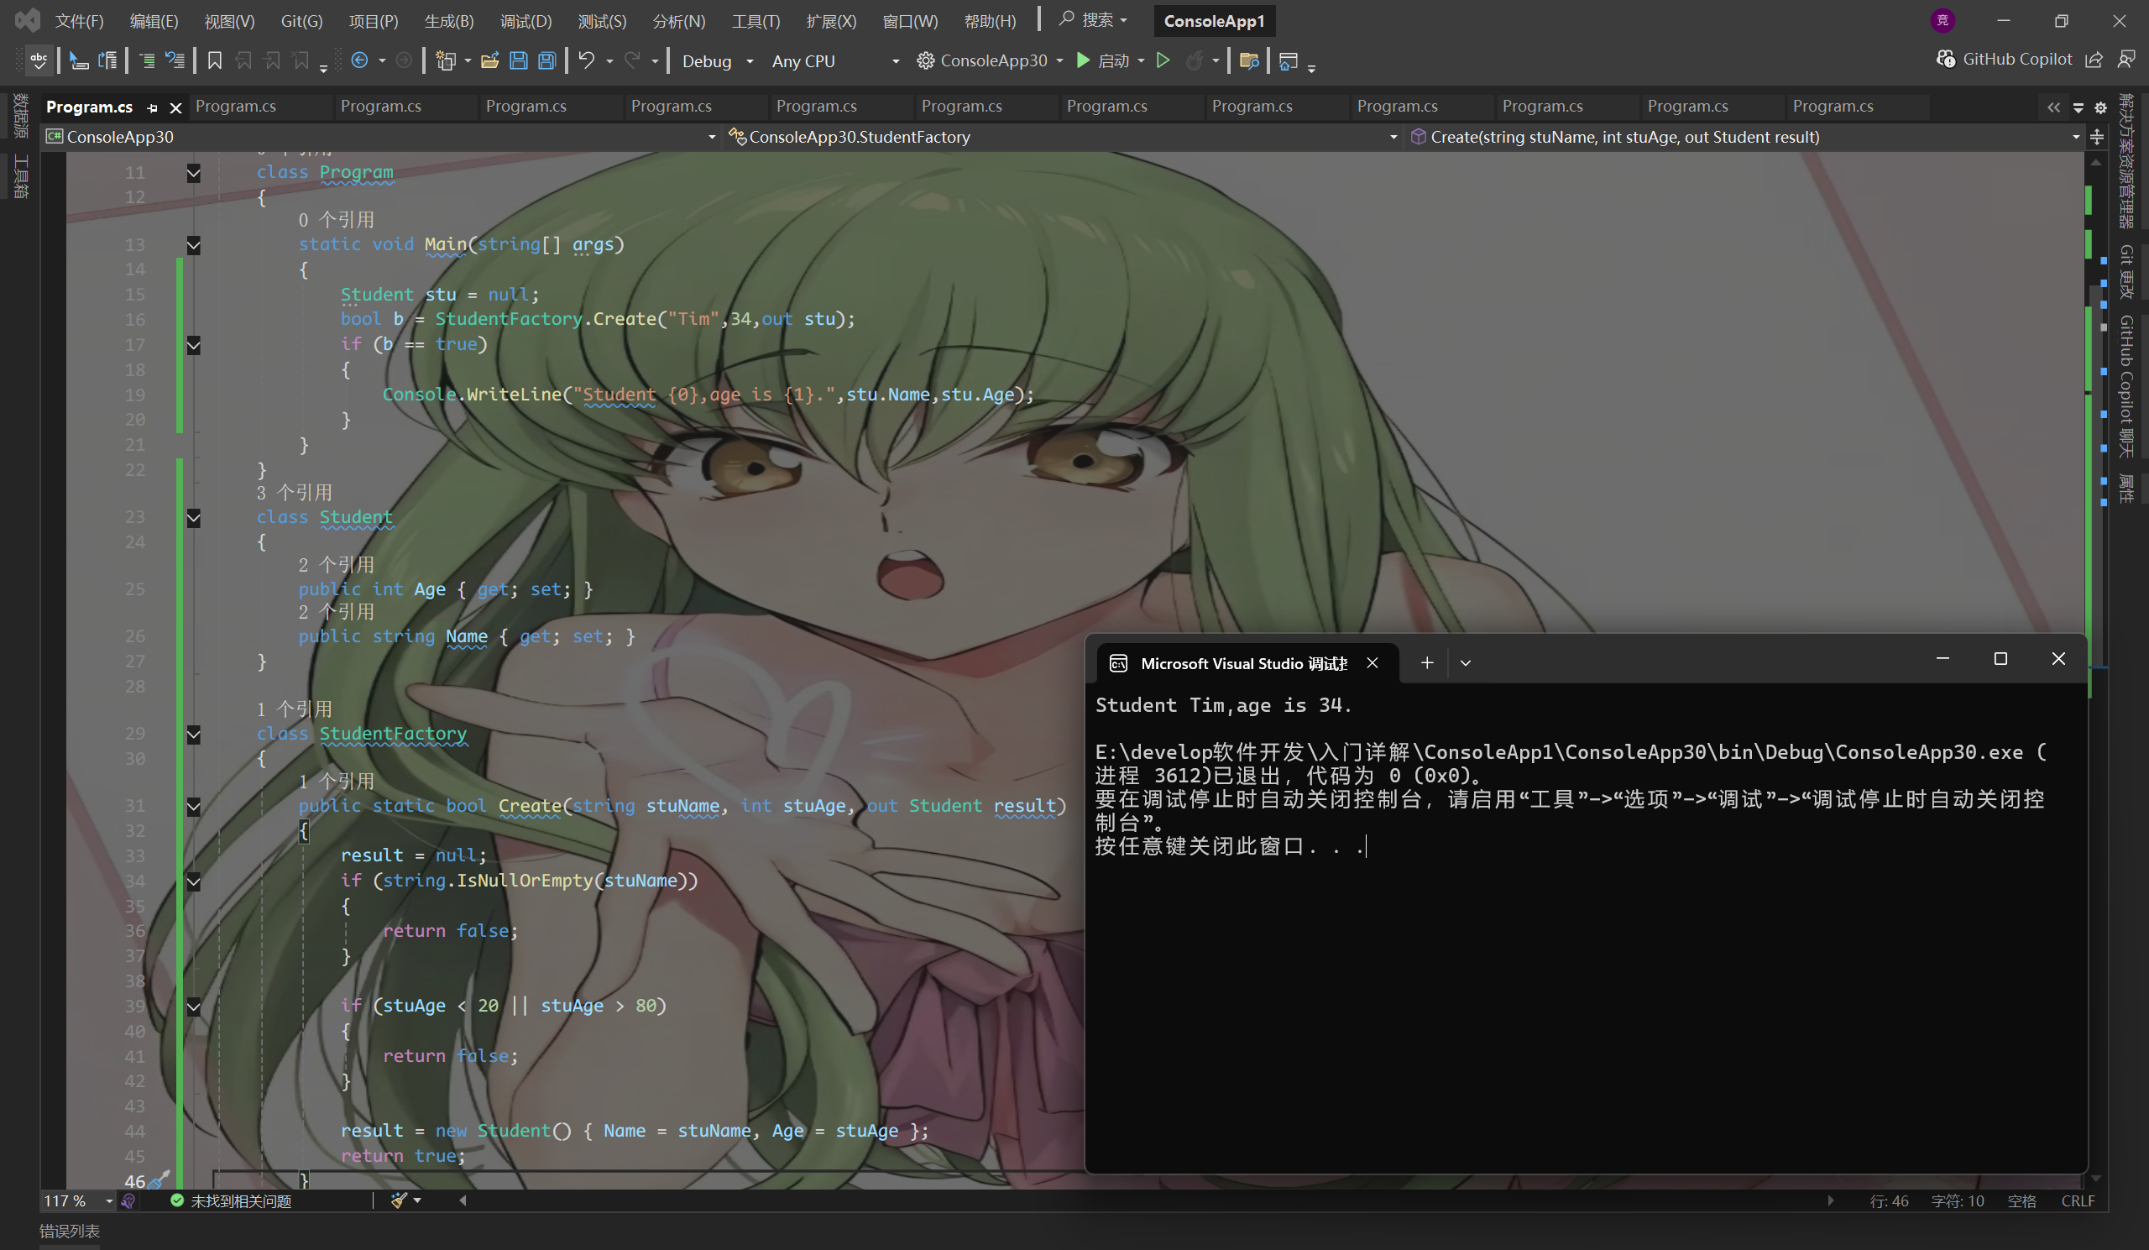This screenshot has height=1250, width=2149.
Task: Collapse the class StudentFactory block
Action: (194, 735)
